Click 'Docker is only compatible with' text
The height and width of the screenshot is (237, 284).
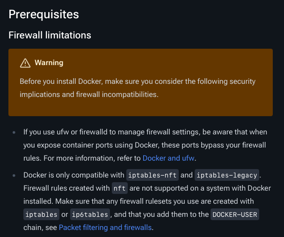tap(74, 175)
